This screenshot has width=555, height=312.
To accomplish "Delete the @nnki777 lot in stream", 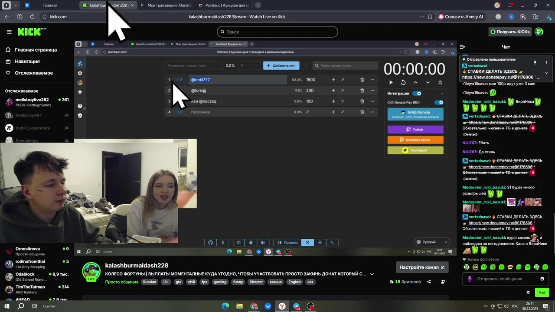I will (362, 80).
